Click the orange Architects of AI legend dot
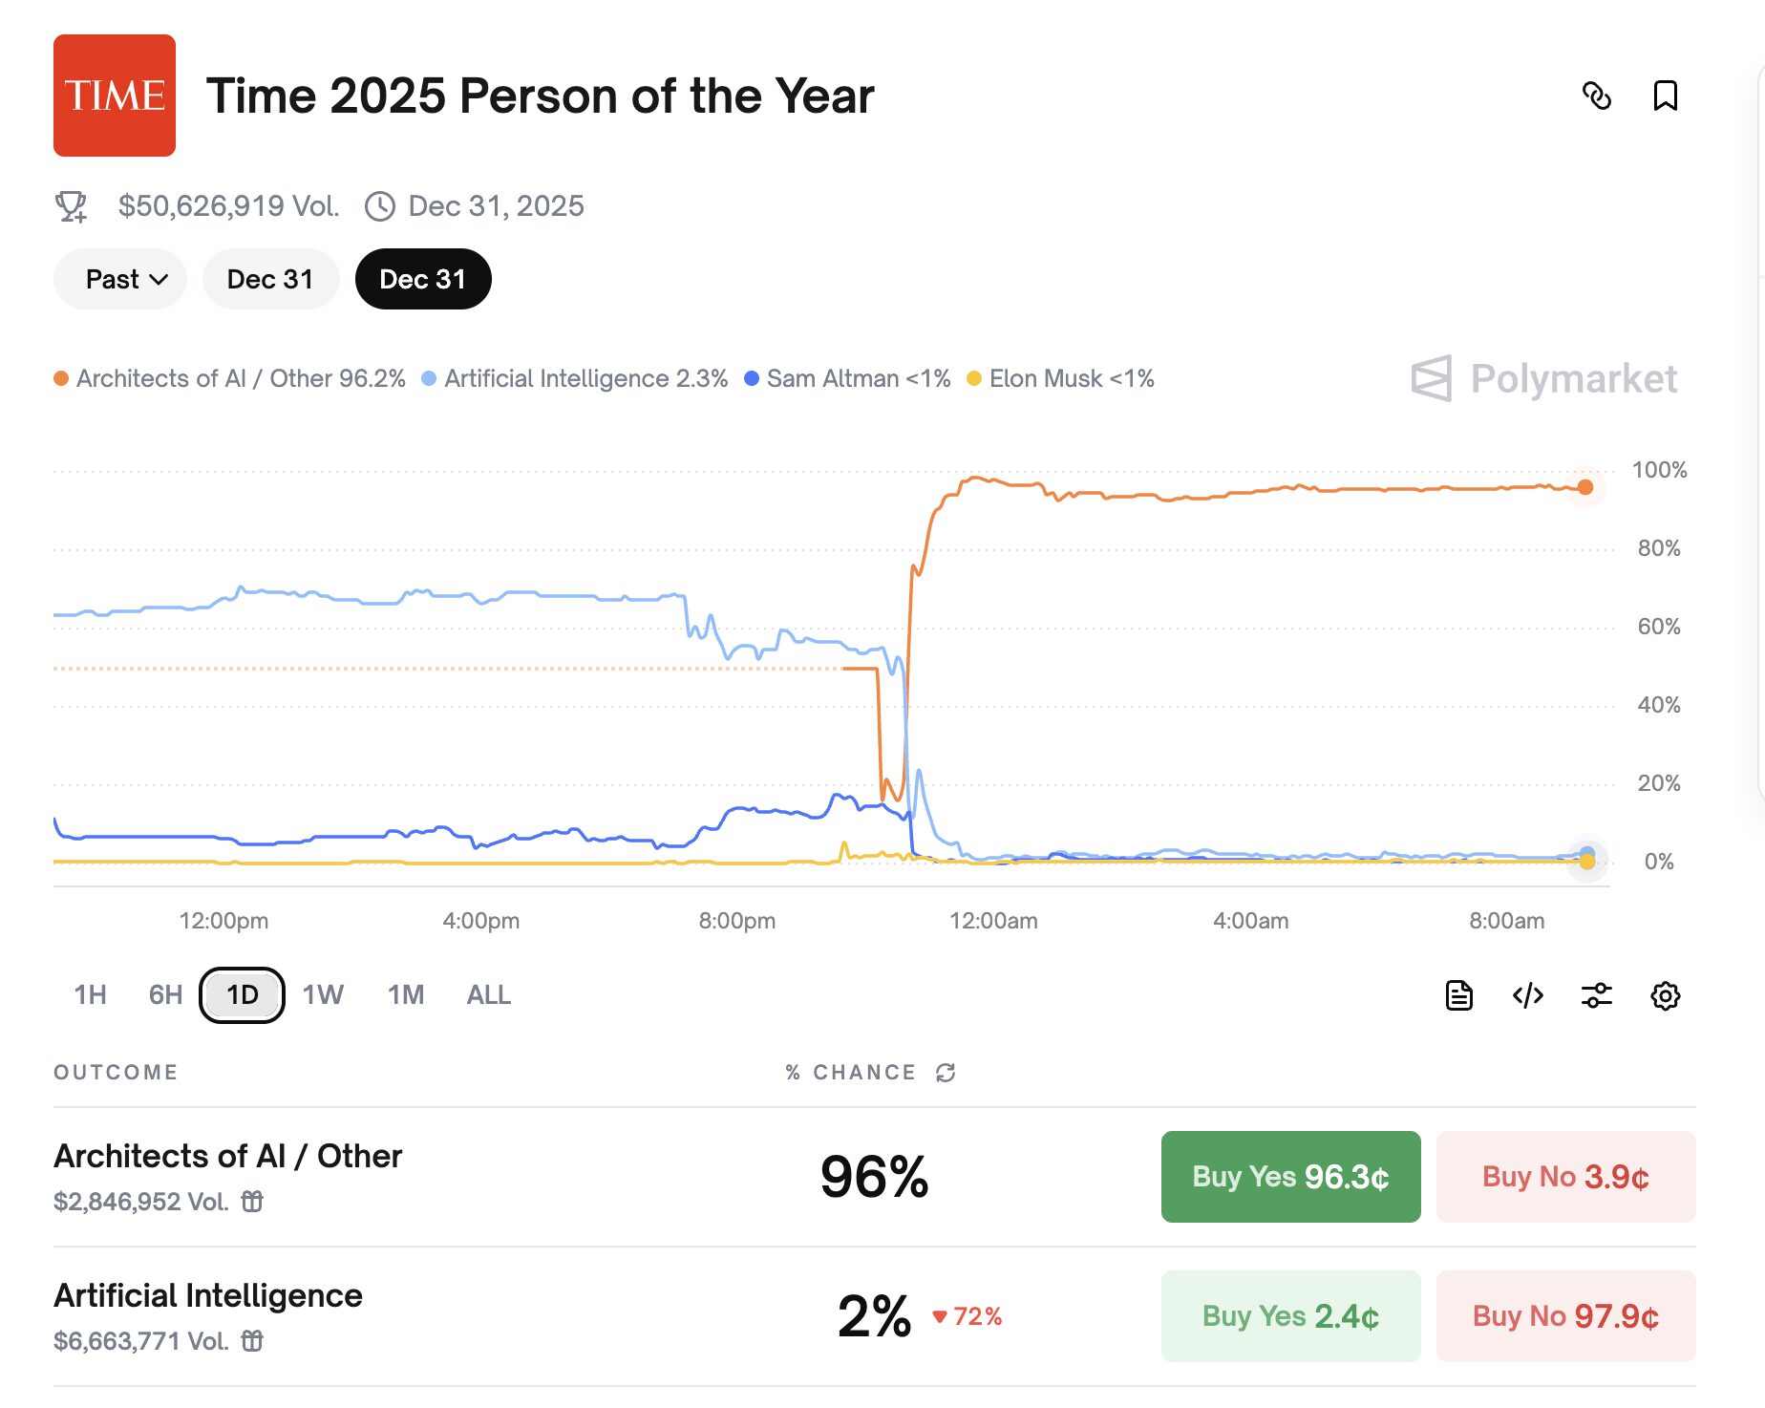Viewport: 1765px width, 1408px height. pyautogui.click(x=61, y=378)
